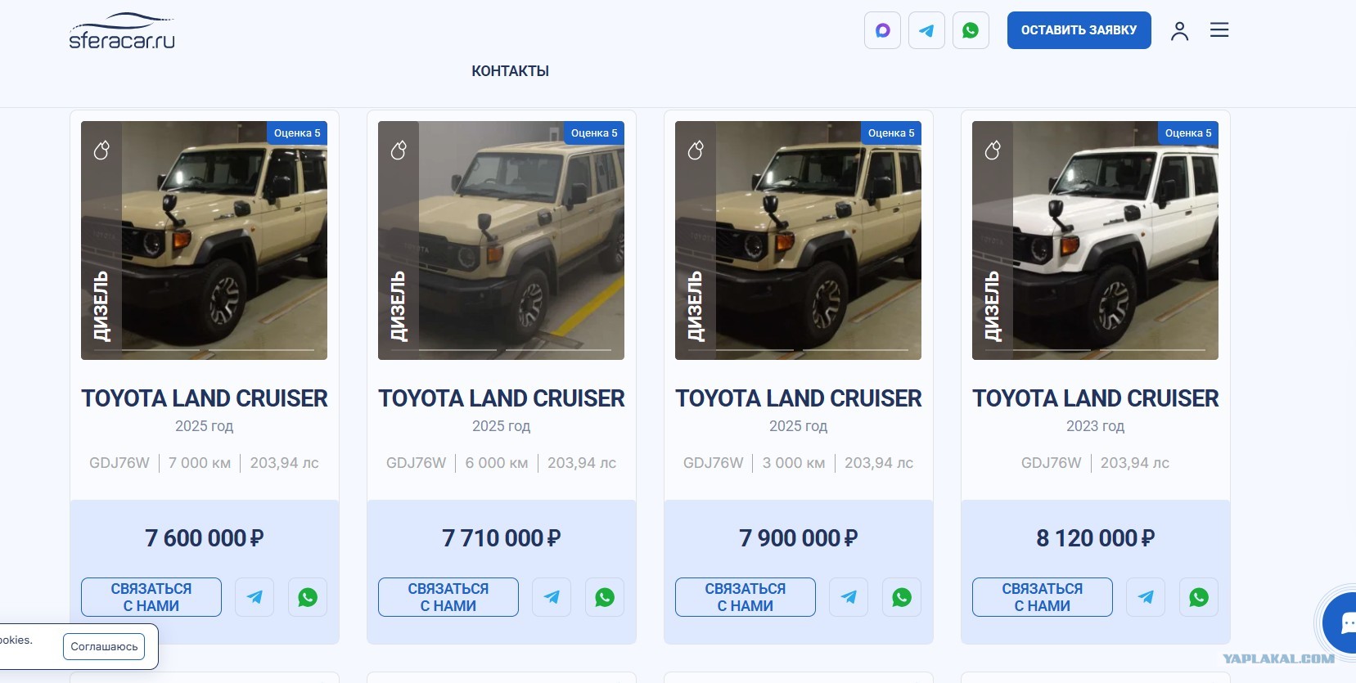This screenshot has height=683, width=1356.
Task: Click СВЯЗАТЬСЯ С НАМИ on 8 120 000 ₽ card
Action: [1043, 597]
